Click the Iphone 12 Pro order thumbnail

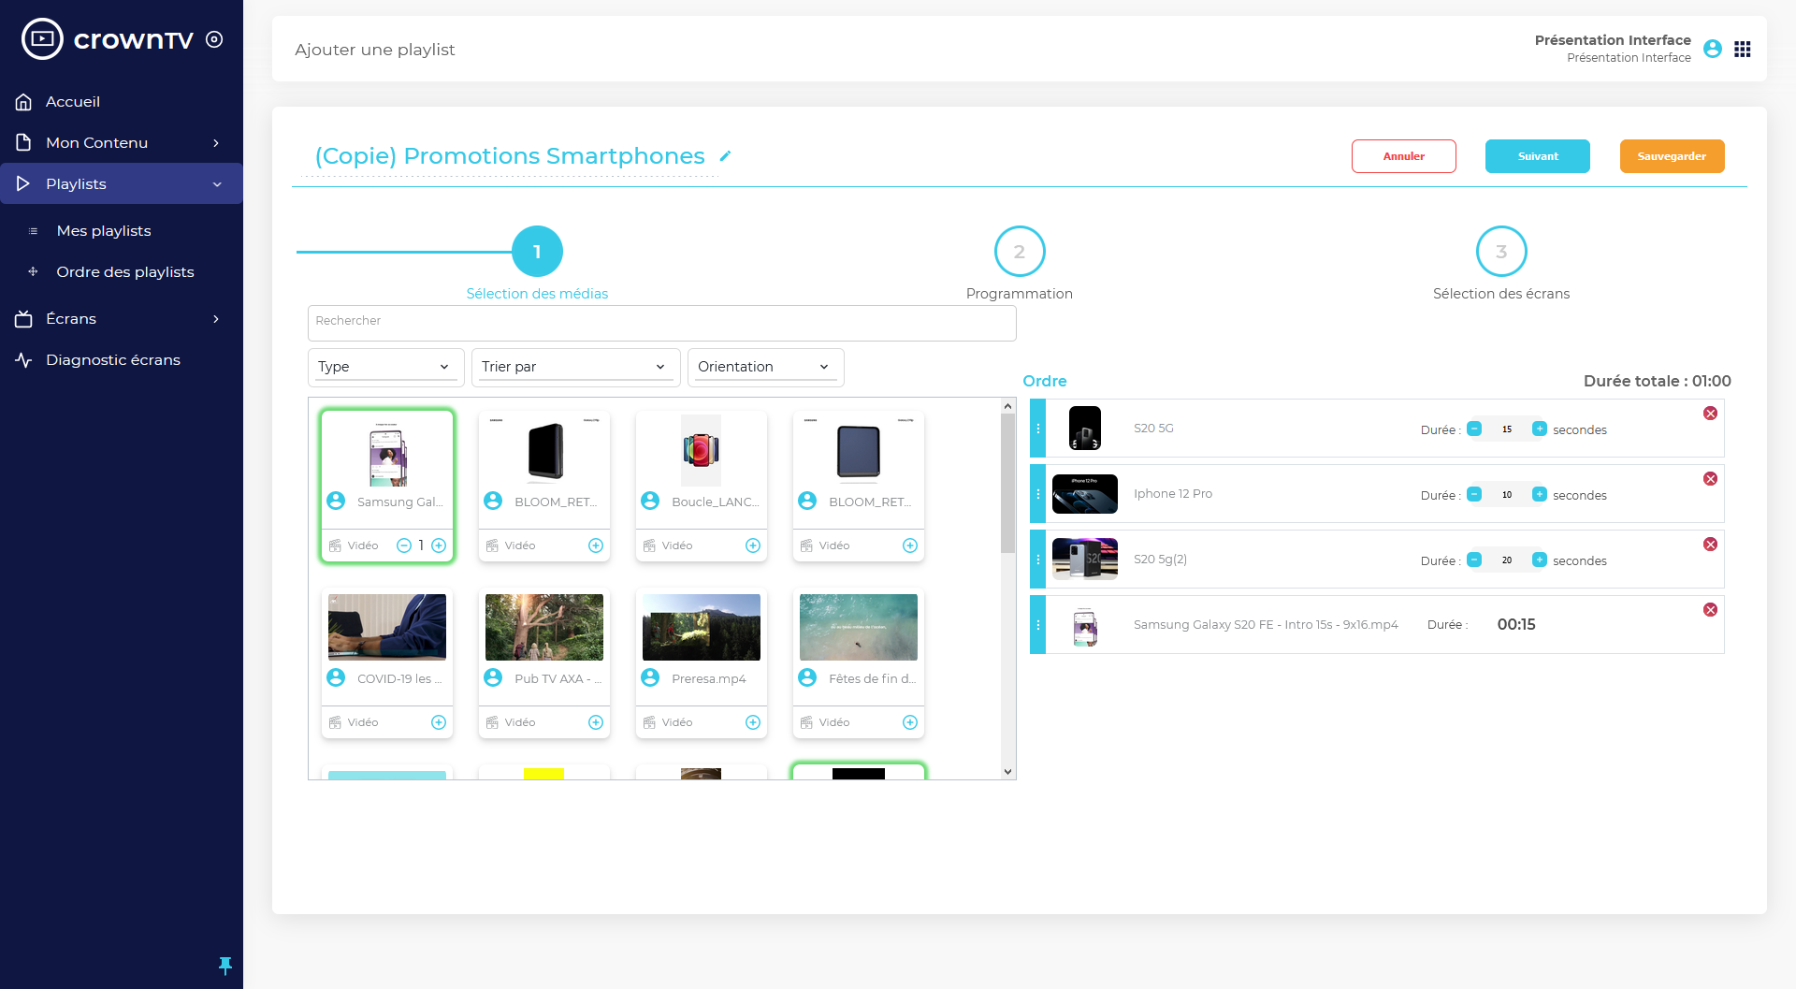click(1084, 494)
